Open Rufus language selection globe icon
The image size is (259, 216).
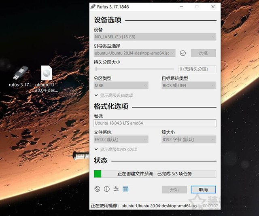pos(97,189)
